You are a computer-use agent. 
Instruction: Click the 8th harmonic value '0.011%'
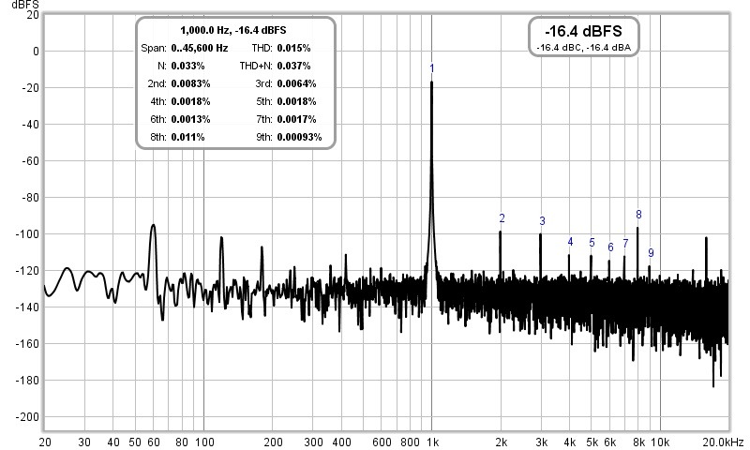[x=187, y=137]
